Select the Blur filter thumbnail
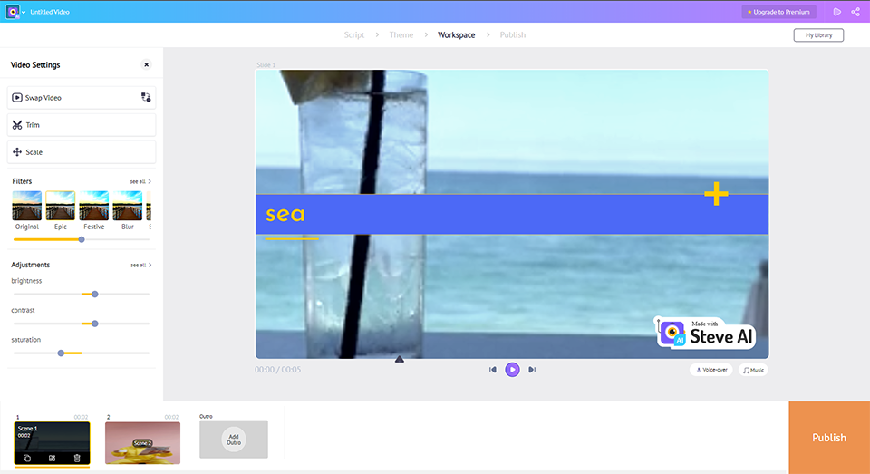Screen dimensions: 870x474 click(128, 206)
